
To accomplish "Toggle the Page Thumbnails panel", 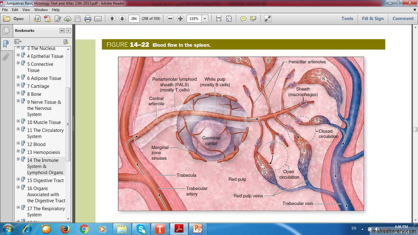I will click(6, 31).
